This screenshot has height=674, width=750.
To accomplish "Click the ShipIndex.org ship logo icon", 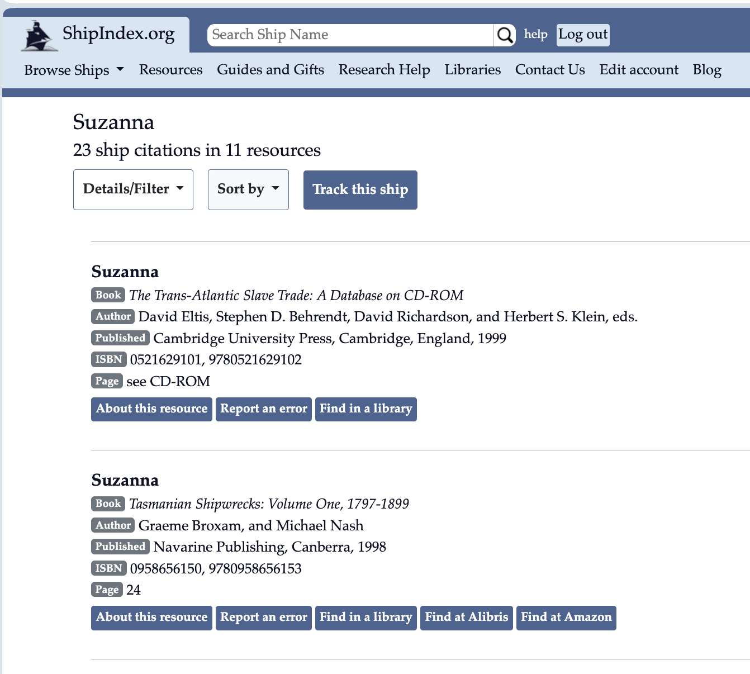I will pos(39,36).
